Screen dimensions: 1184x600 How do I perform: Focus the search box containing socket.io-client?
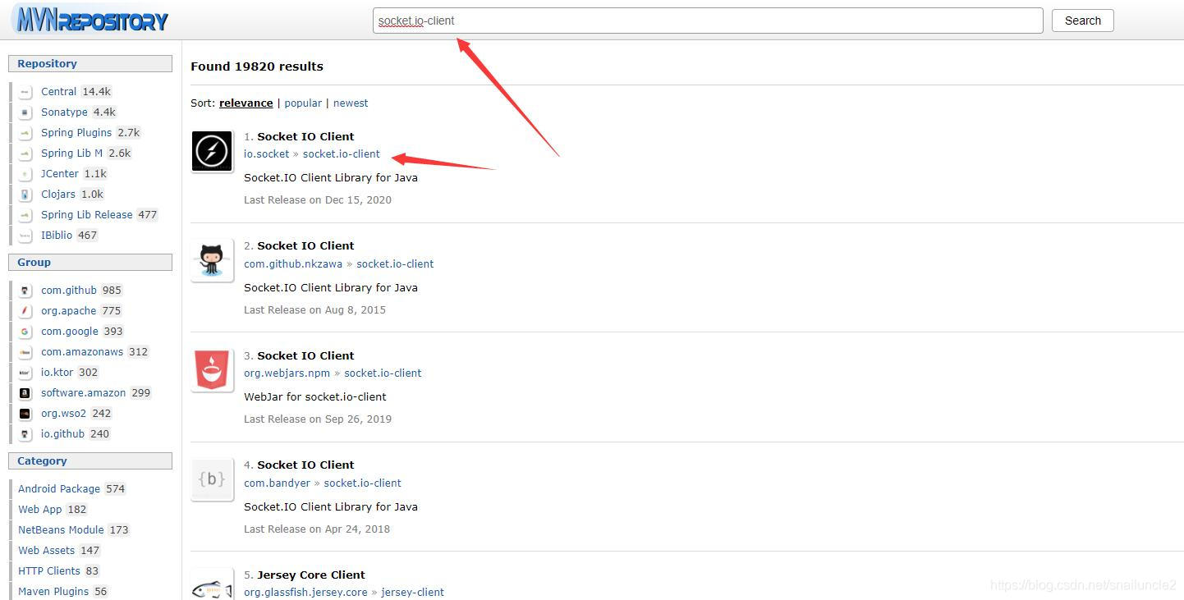pos(708,21)
